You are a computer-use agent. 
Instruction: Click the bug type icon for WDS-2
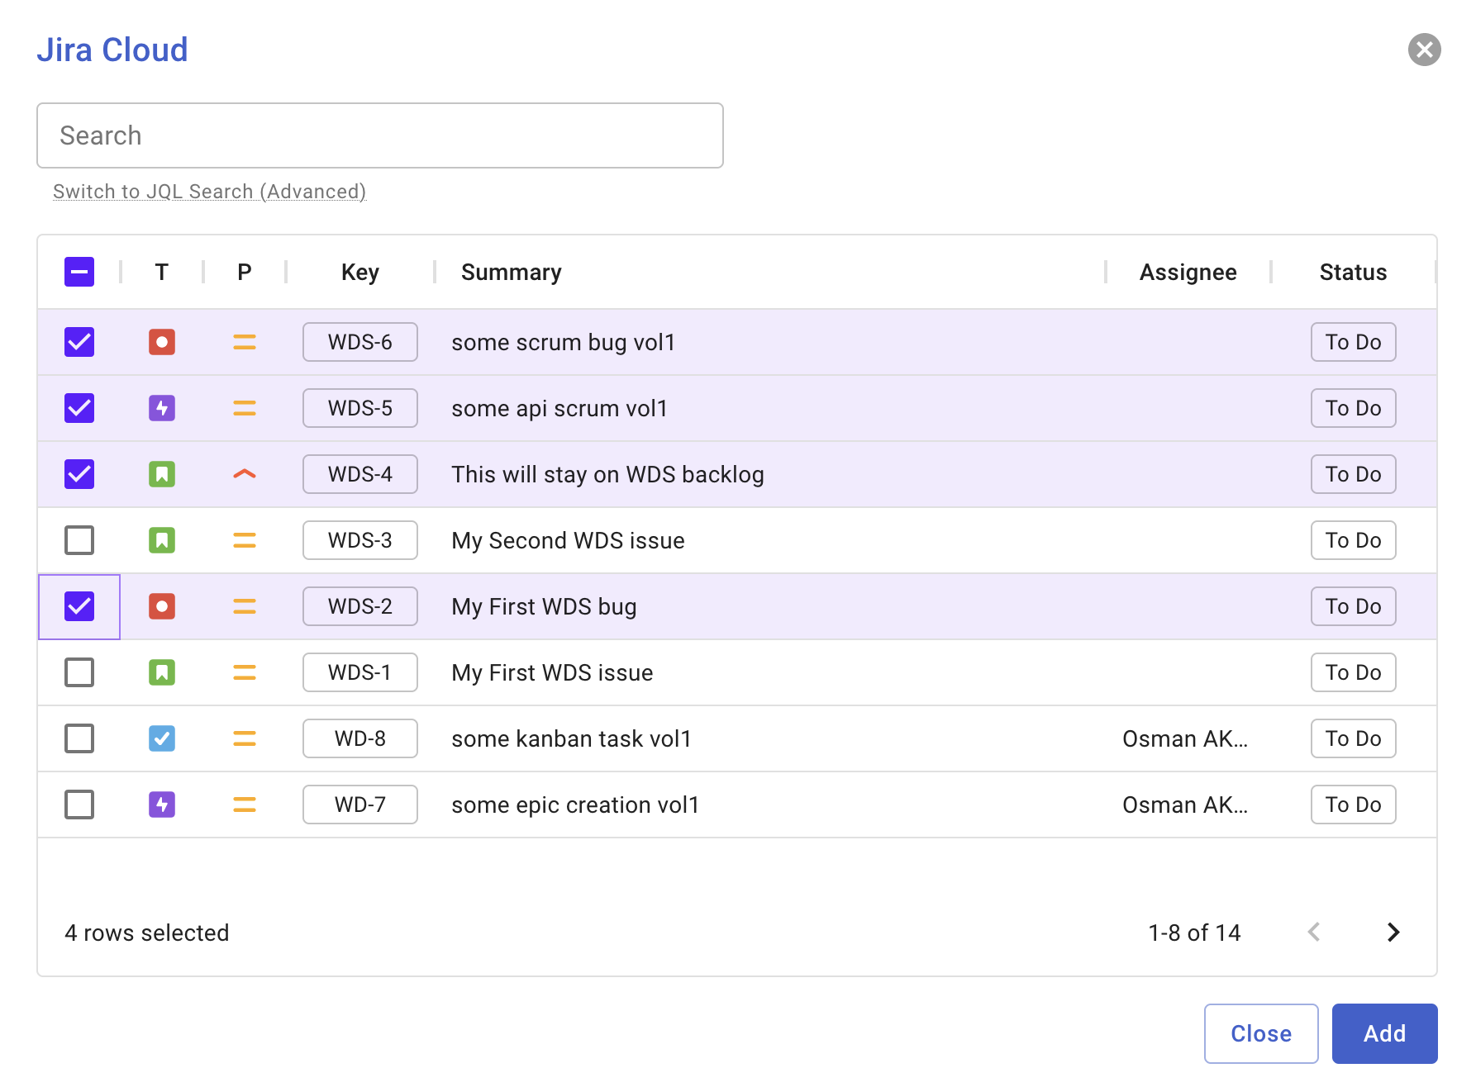coord(162,606)
